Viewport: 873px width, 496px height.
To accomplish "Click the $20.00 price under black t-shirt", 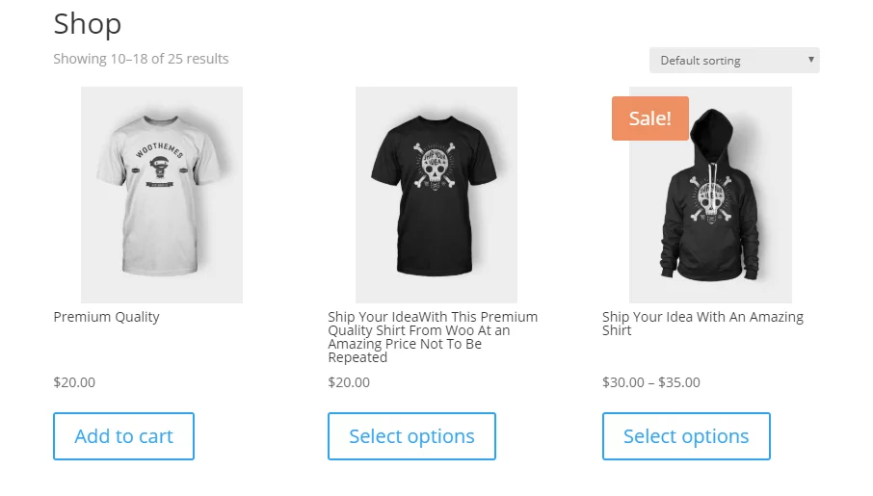I will 349,382.
